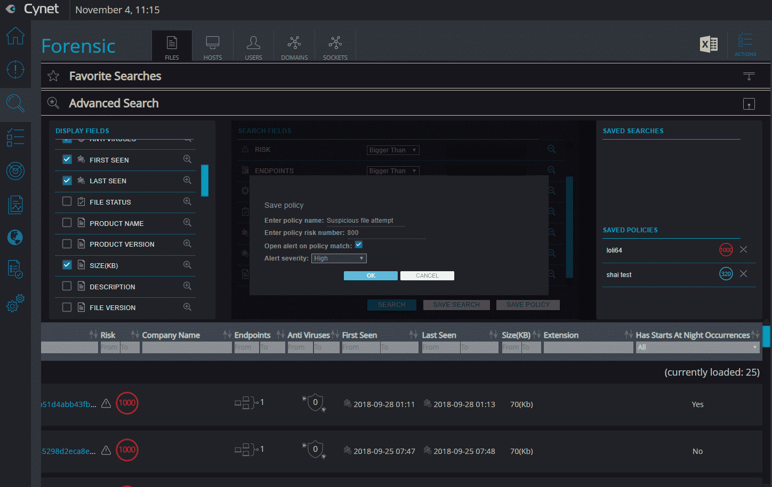Screen dimensions: 772x487
Task: Click the Favorite Searches star icon
Action: [53, 76]
